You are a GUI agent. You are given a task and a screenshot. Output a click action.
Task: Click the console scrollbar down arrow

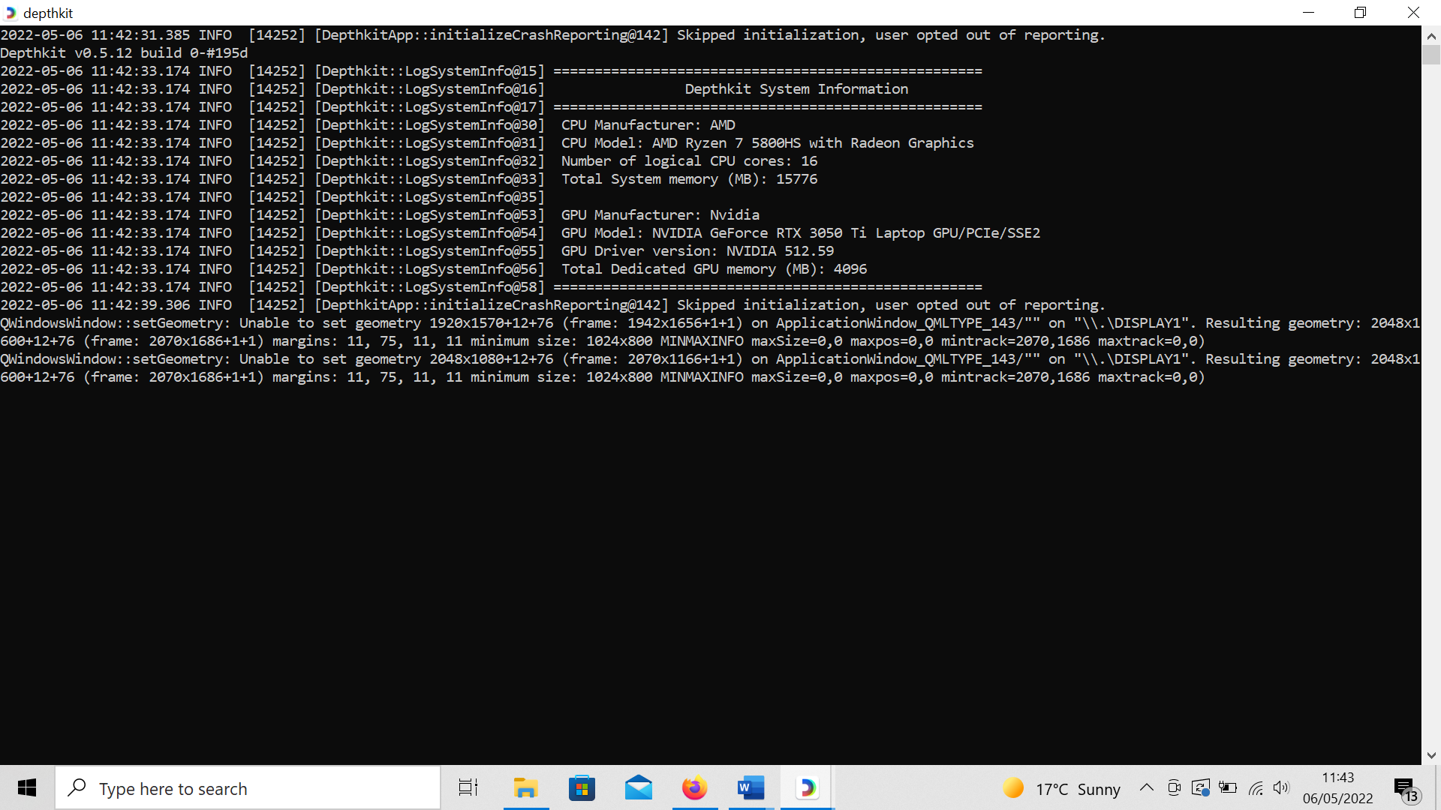[1431, 755]
